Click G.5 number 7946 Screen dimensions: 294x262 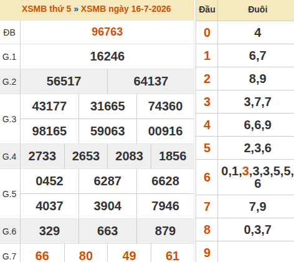pos(165,206)
